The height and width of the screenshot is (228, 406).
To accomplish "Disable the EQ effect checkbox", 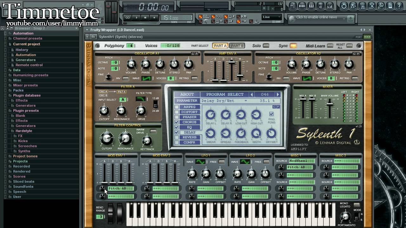I will pos(177,127).
